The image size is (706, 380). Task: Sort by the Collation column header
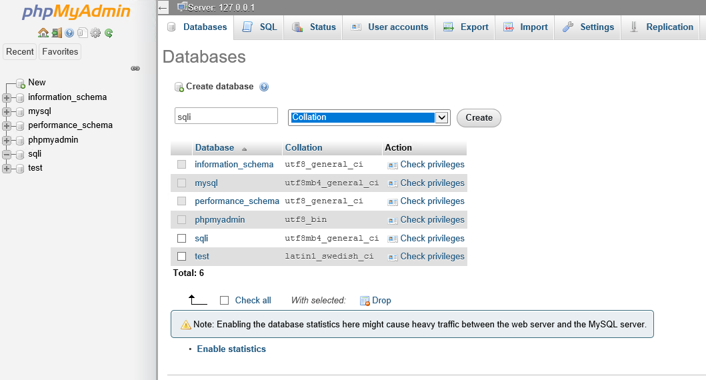[x=303, y=148]
